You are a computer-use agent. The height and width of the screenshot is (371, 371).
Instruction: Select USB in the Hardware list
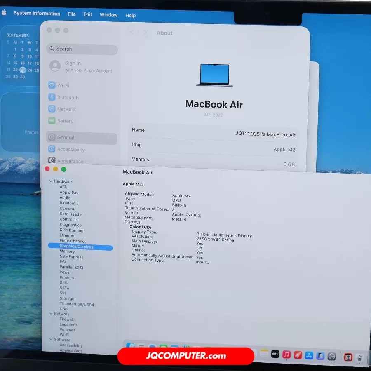(63, 309)
